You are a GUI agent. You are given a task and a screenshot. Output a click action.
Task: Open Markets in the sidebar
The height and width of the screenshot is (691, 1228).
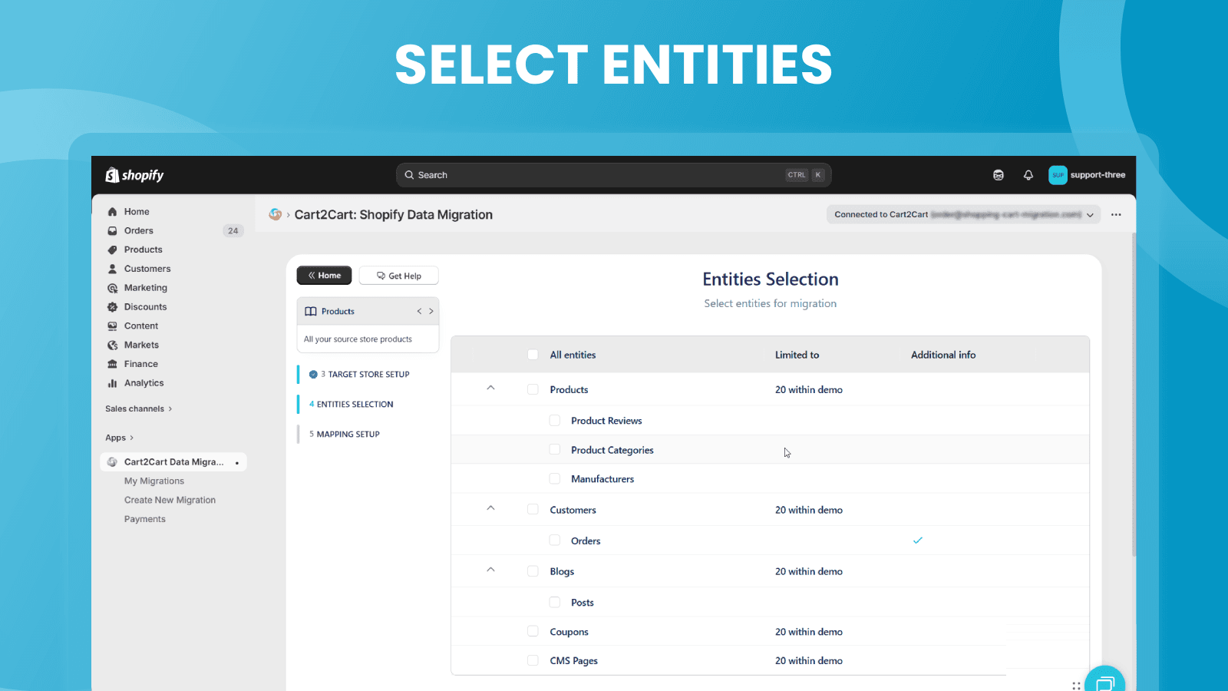(141, 345)
